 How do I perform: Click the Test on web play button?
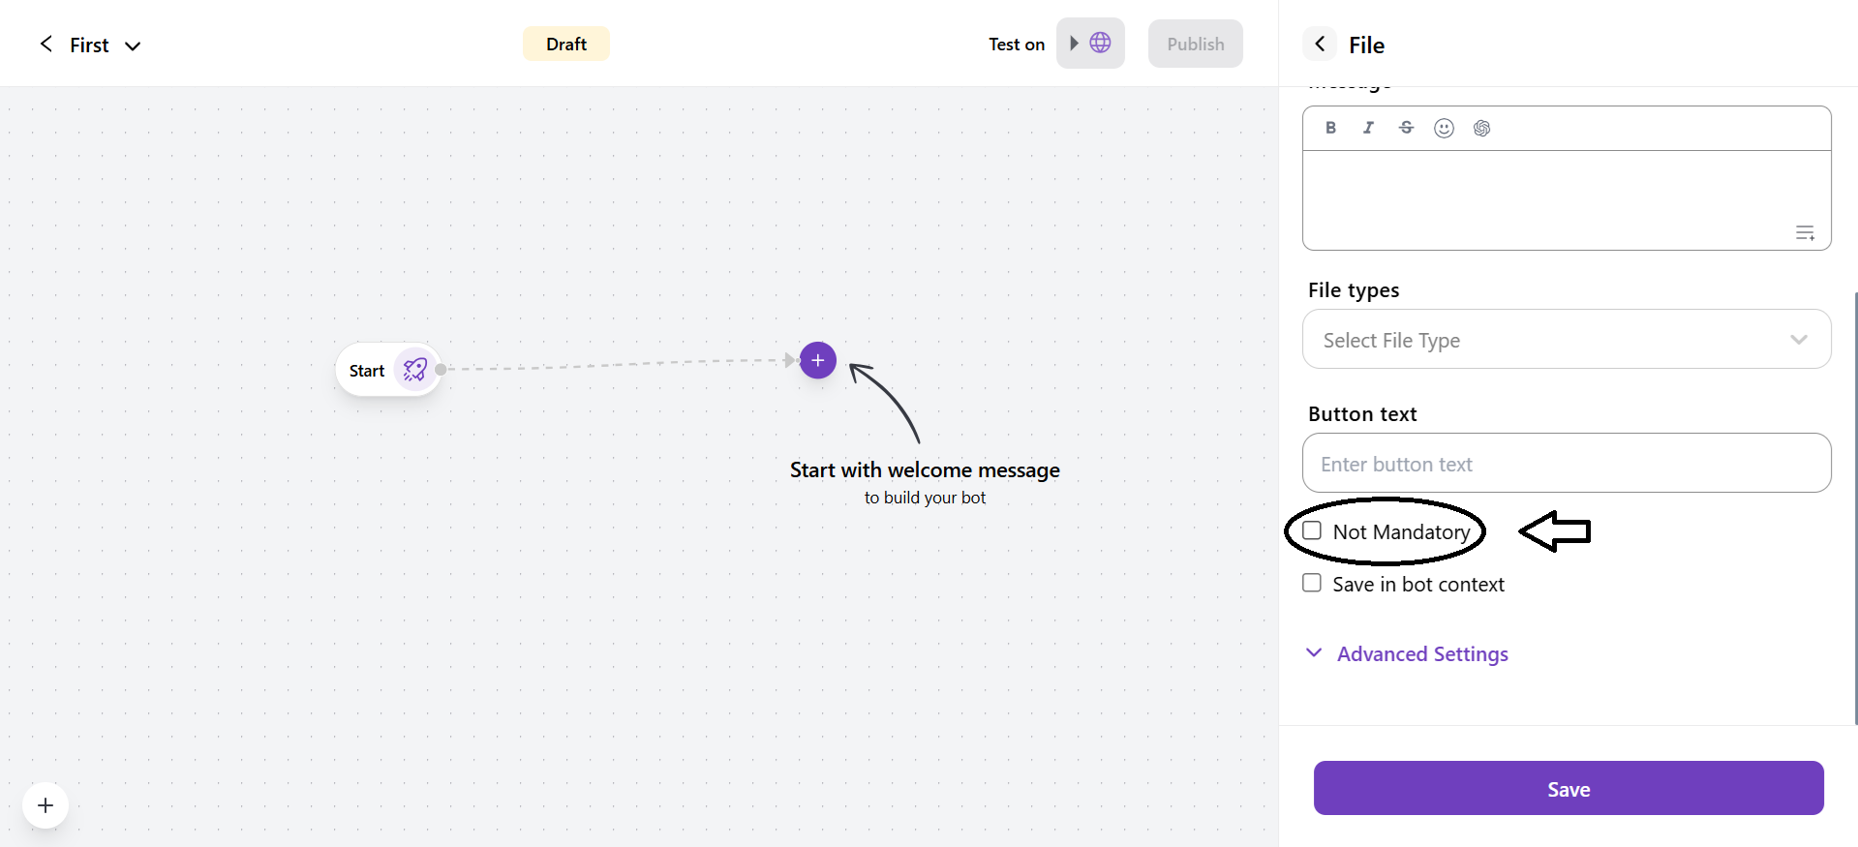1089,44
